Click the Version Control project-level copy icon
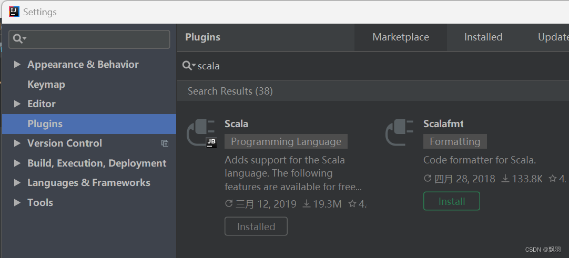The width and height of the screenshot is (569, 258). point(165,143)
